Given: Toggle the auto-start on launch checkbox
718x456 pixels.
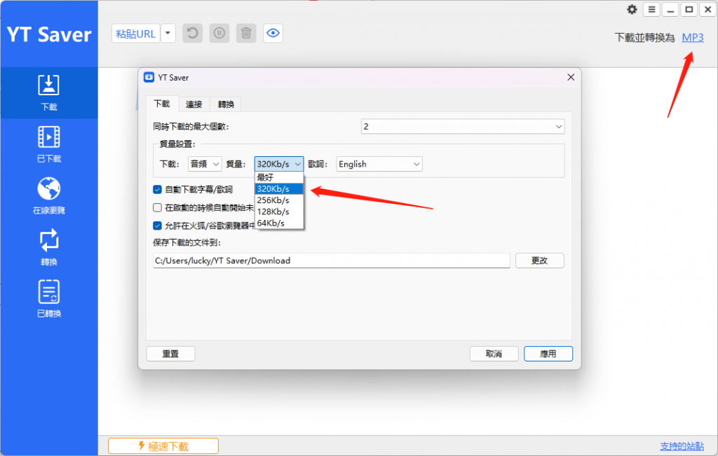Looking at the screenshot, I should pos(158,207).
